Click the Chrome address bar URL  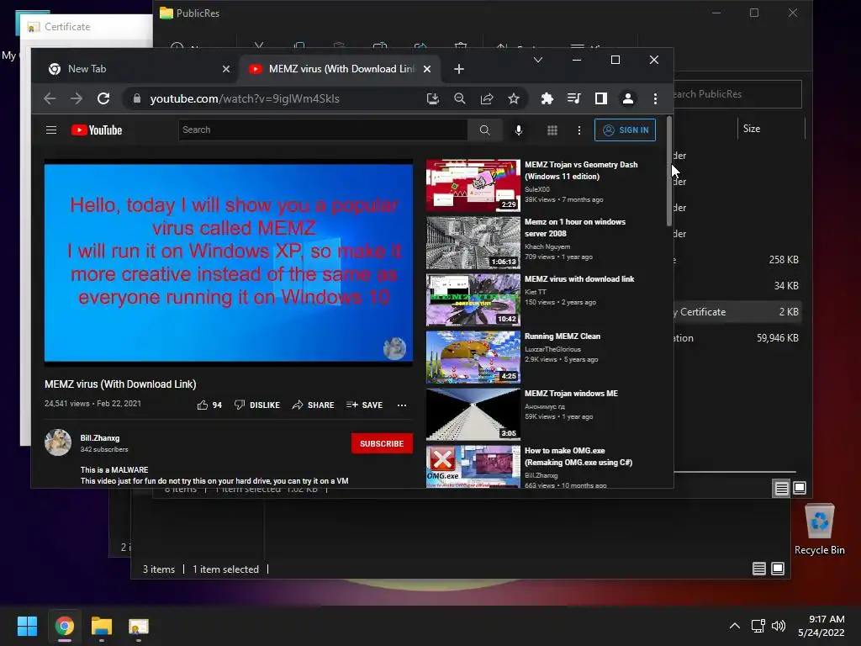tap(245, 98)
